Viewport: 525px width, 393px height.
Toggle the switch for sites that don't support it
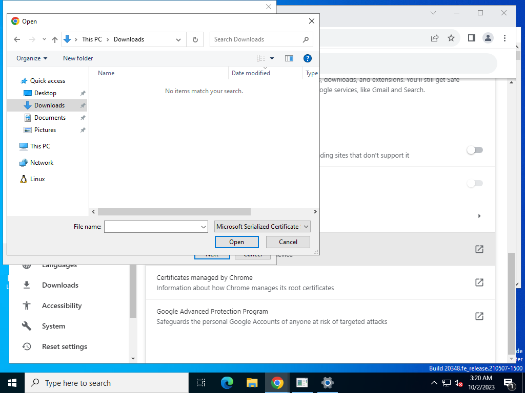[475, 150]
